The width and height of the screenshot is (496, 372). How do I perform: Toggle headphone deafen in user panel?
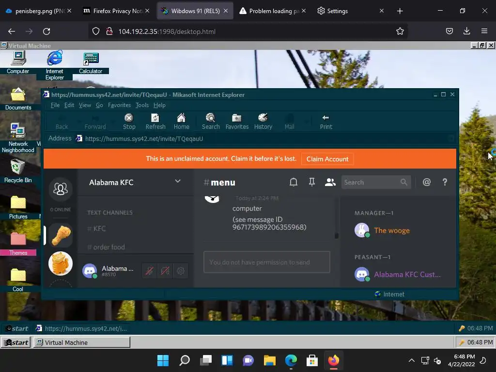tap(165, 271)
